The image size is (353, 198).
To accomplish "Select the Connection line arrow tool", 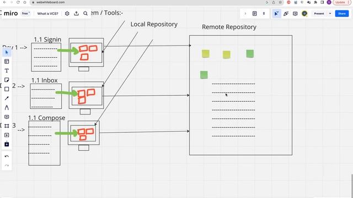I will click(x=7, y=98).
